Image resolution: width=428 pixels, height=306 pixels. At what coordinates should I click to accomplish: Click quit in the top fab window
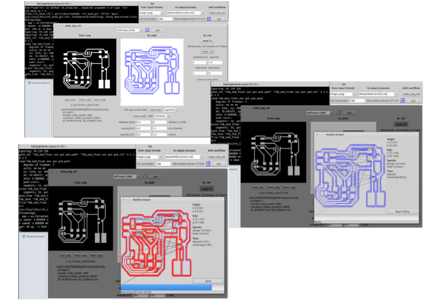pyautogui.click(x=219, y=19)
